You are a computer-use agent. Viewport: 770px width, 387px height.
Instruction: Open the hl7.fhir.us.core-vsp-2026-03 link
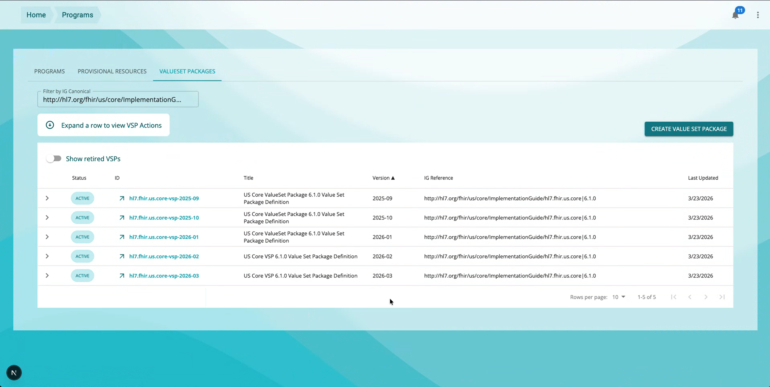click(164, 276)
